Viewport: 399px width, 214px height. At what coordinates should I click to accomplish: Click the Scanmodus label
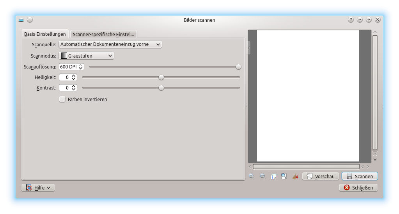pos(44,56)
